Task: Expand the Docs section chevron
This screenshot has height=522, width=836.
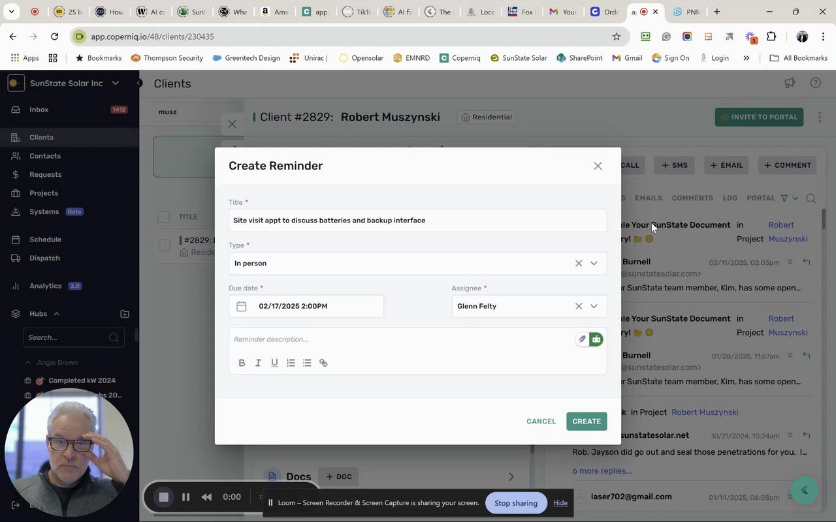Action: point(511,477)
